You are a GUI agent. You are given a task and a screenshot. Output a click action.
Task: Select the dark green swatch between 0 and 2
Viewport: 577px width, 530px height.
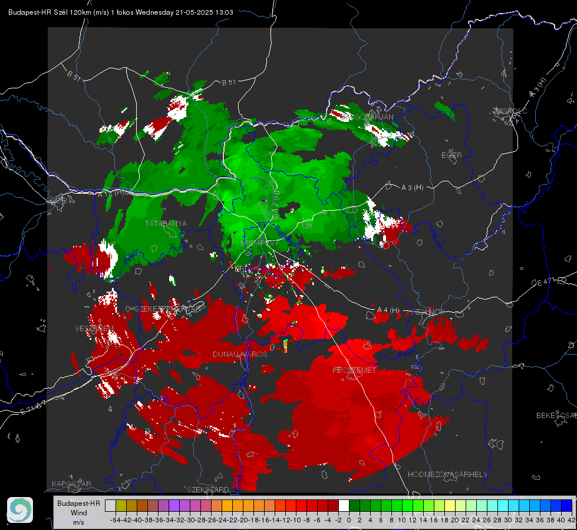(x=354, y=505)
